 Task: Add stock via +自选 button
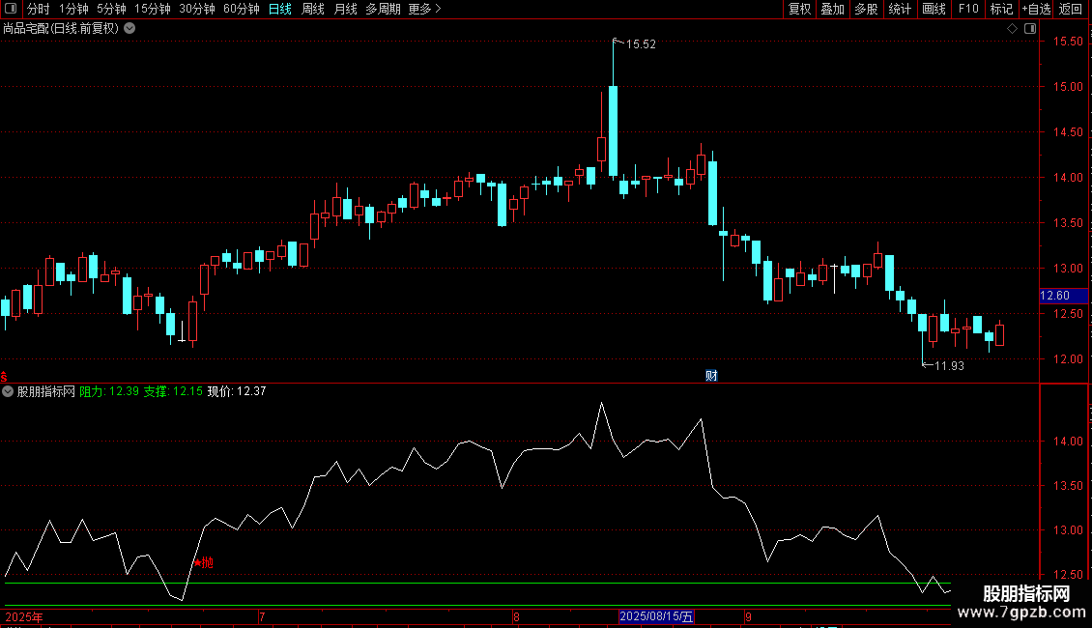pos(1036,9)
